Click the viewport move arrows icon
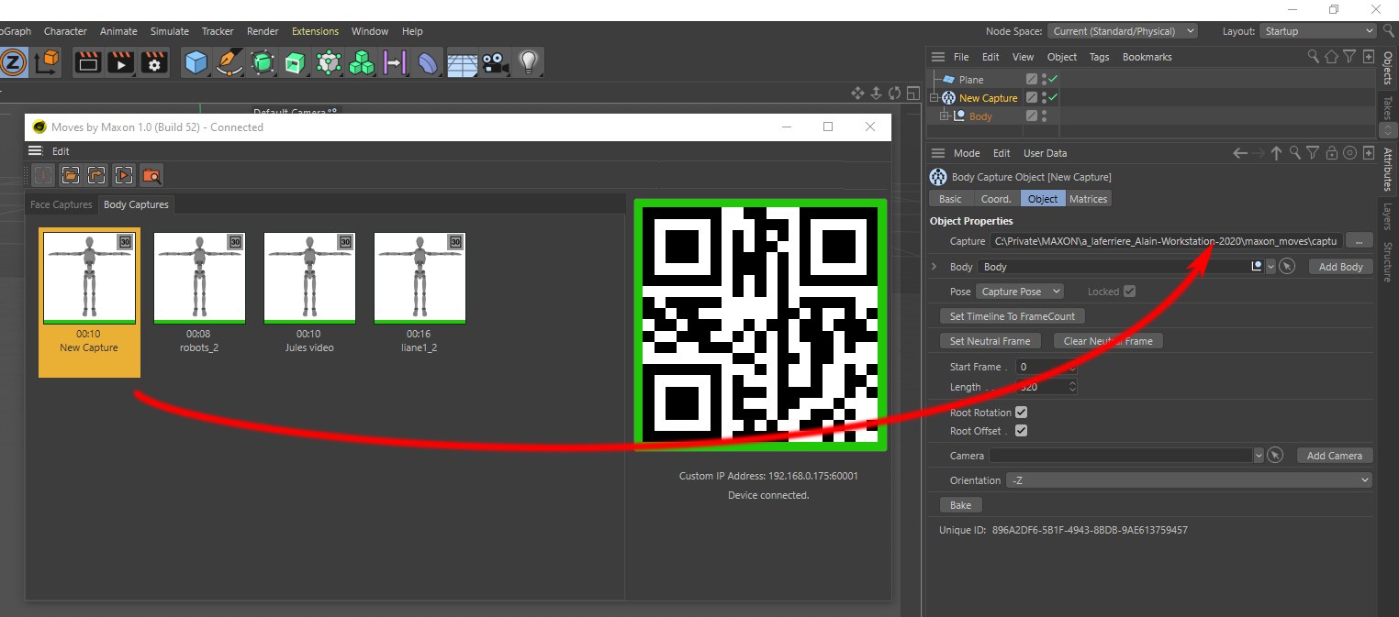The height and width of the screenshot is (617, 1399). (x=857, y=93)
